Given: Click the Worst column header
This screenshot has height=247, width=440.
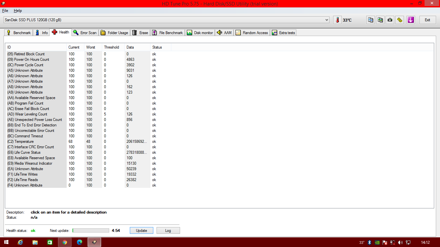Looking at the screenshot, I should 93,47.
